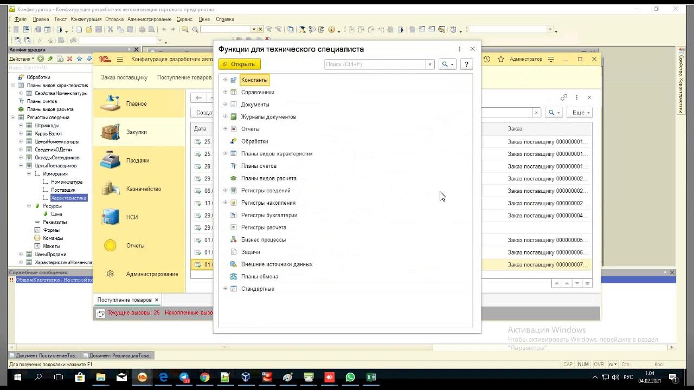This screenshot has height=390, width=694.
Task: Switch to Документ РеализацияТова... window tab
Action: tap(118, 355)
